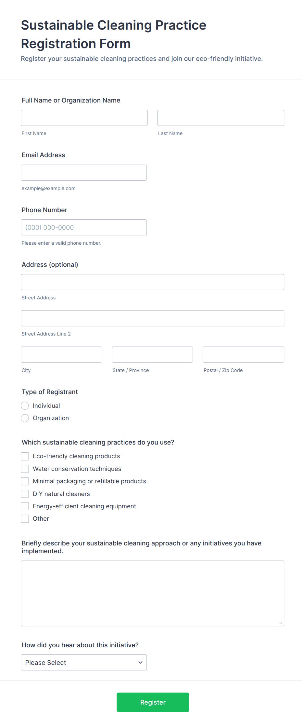Click the State / Province input field
This screenshot has height=728, width=302.
[x=152, y=354]
